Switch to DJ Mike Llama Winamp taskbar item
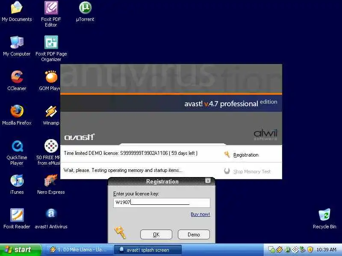This screenshot has width=342, height=256. coord(79,250)
